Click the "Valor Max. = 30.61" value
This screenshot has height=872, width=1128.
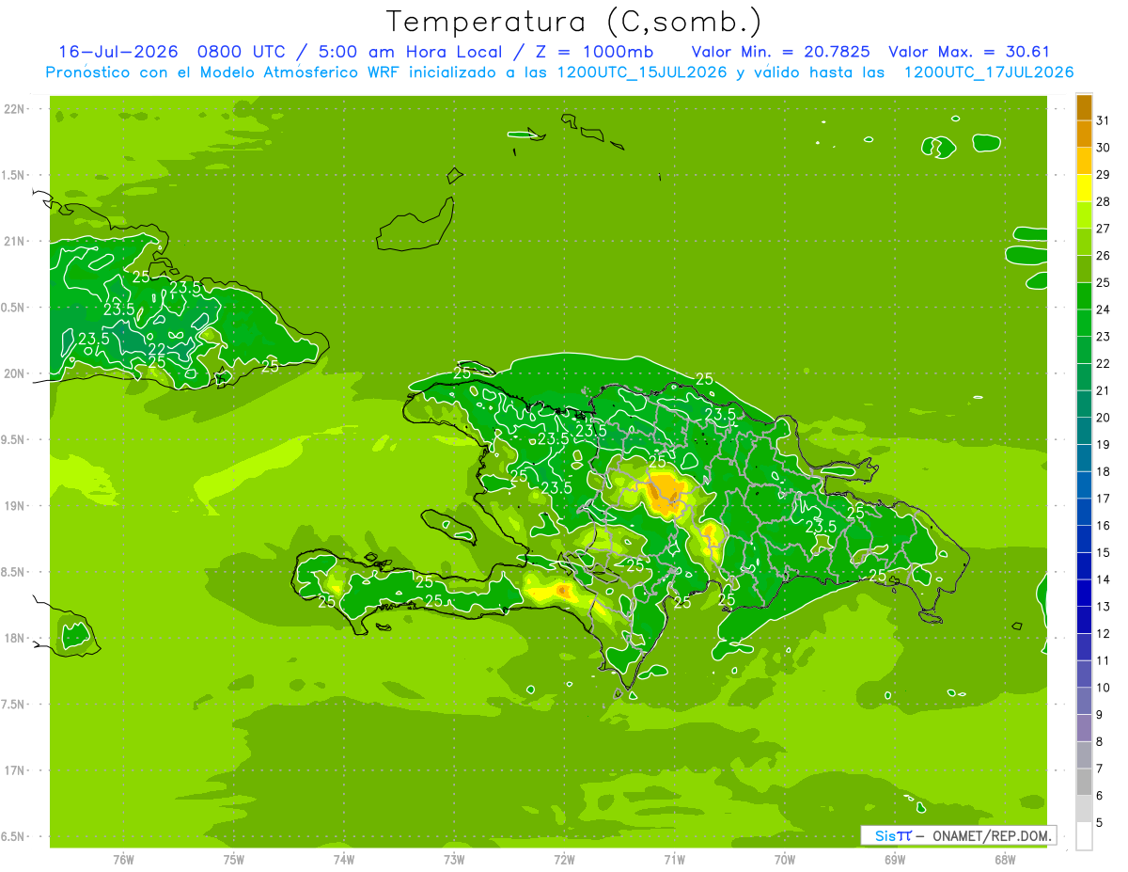point(969,52)
